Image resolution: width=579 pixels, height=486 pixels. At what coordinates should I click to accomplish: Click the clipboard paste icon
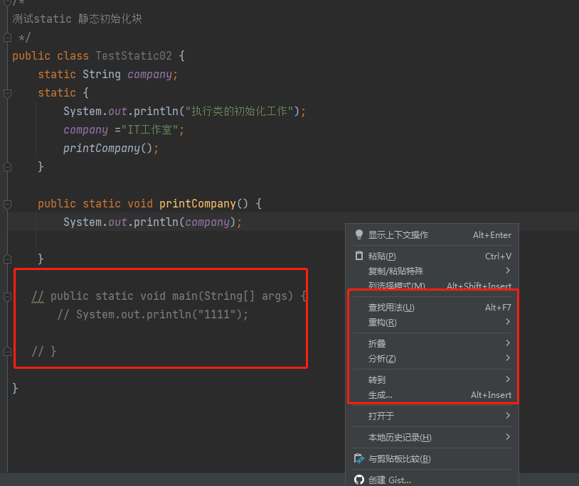coord(359,256)
